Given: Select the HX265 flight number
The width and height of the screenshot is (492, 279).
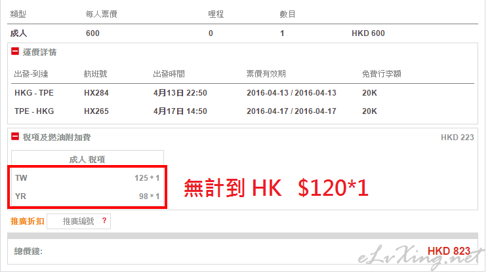Looking at the screenshot, I should pyautogui.click(x=96, y=111).
